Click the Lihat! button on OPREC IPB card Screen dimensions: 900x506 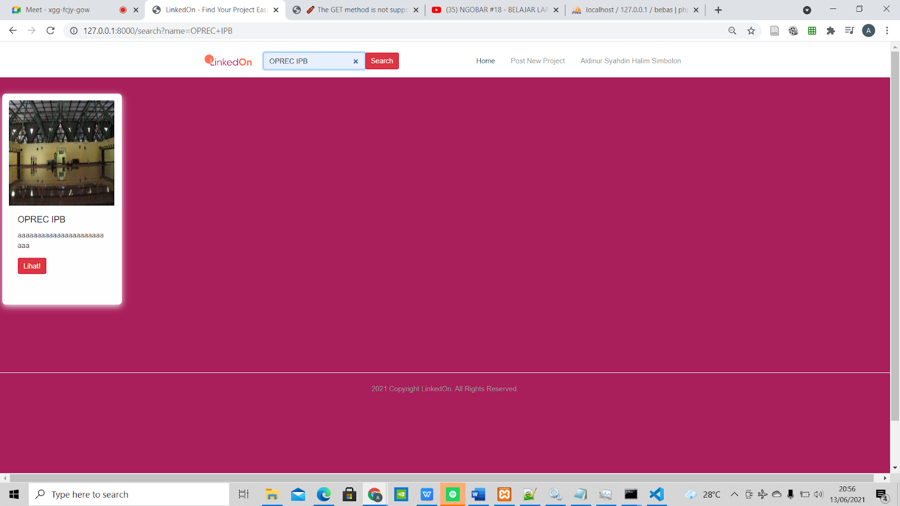pyautogui.click(x=31, y=265)
